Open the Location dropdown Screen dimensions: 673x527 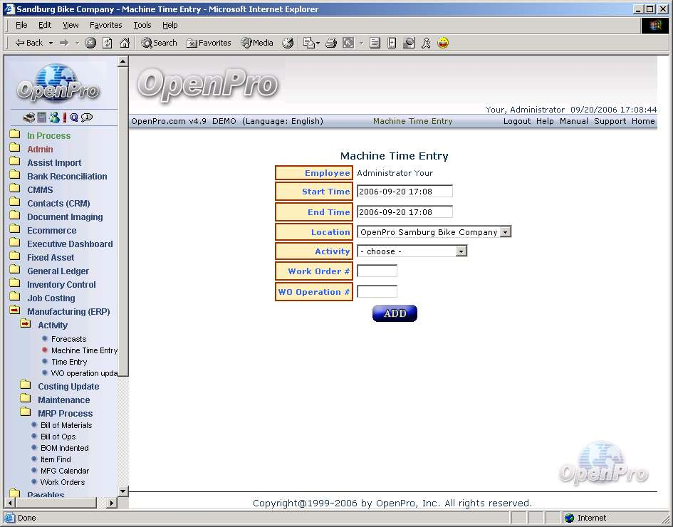tap(506, 232)
